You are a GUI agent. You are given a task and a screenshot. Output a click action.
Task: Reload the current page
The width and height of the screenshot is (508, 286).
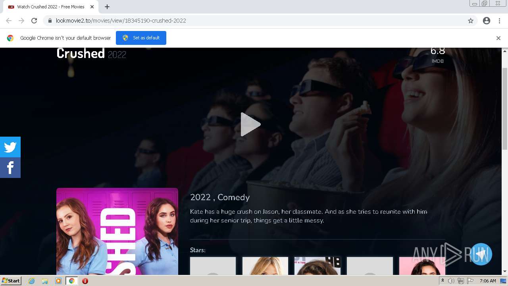[34, 21]
